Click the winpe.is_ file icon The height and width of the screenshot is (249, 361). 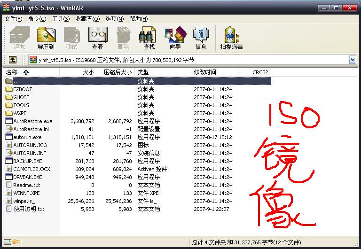tap(9, 201)
